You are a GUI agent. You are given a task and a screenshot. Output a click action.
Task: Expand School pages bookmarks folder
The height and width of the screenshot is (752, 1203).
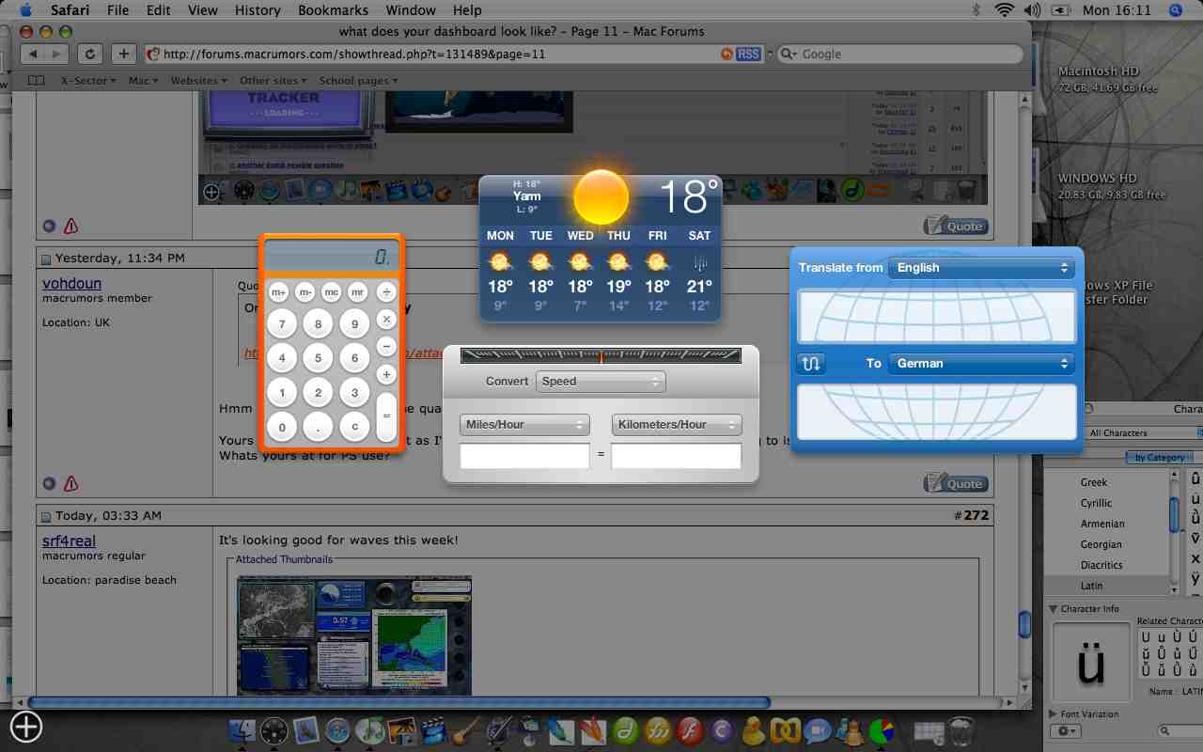coord(358,81)
